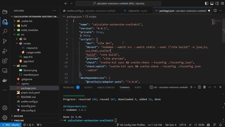Viewport: 225px width, 127px height.
Task: Add a new terminal
Action: (191, 87)
